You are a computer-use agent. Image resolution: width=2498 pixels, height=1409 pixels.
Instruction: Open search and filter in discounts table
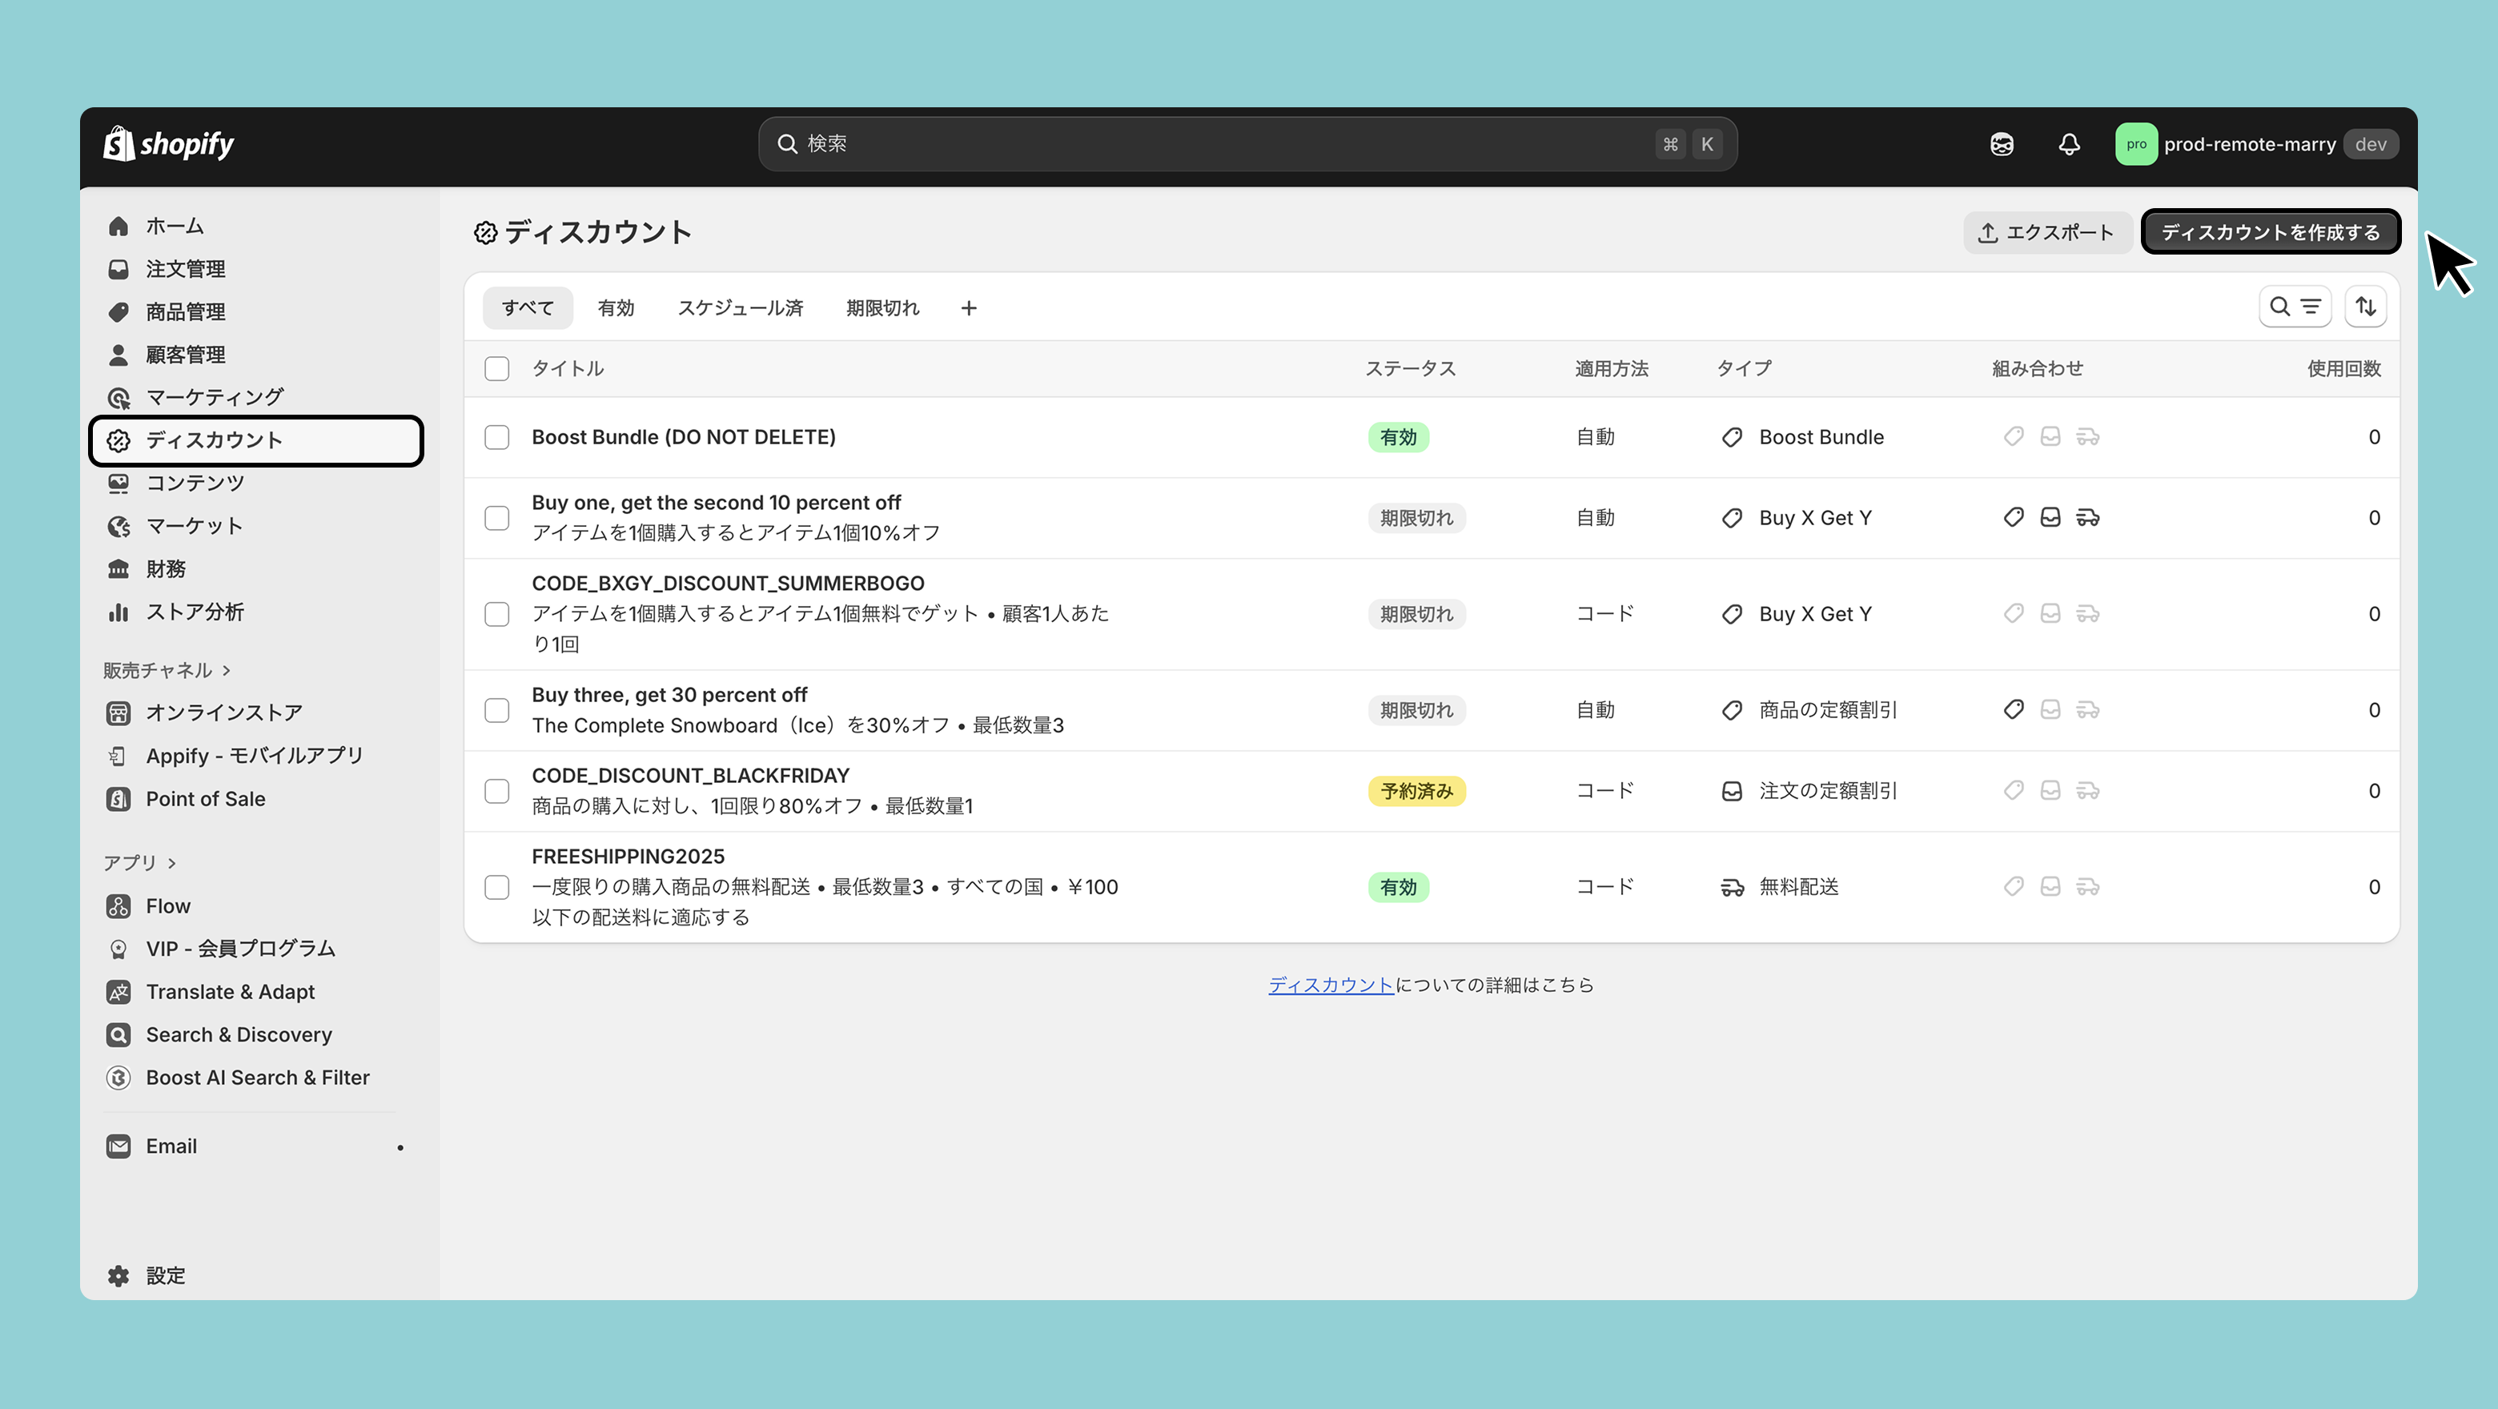[x=2295, y=307]
